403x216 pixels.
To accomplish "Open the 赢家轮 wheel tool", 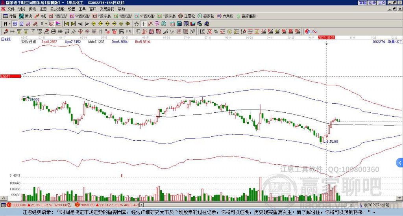I will 206,16.
